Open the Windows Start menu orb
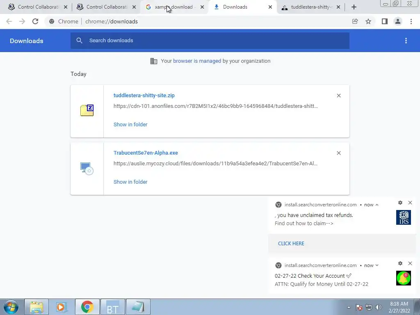The height and width of the screenshot is (315, 420). click(11, 307)
